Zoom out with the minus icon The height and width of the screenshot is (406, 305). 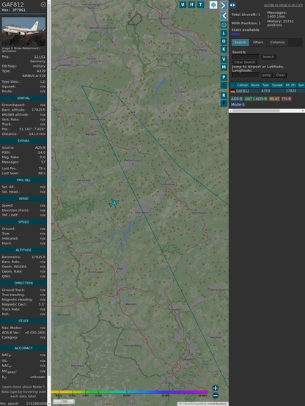(x=216, y=396)
